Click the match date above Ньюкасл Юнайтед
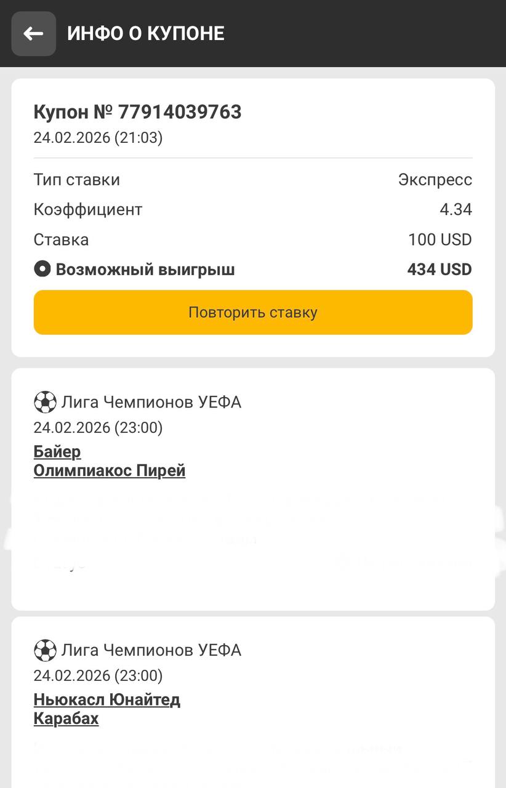The image size is (506, 788). (x=98, y=676)
